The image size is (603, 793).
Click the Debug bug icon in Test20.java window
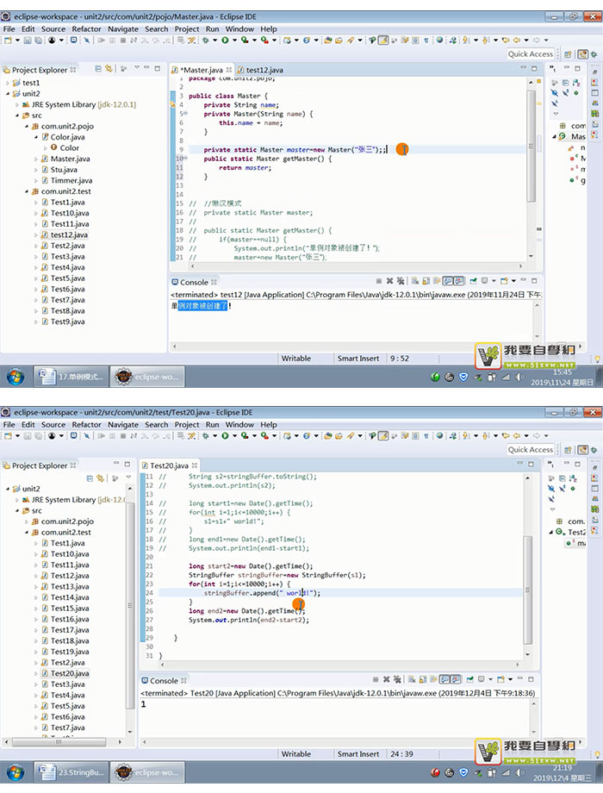[206, 435]
